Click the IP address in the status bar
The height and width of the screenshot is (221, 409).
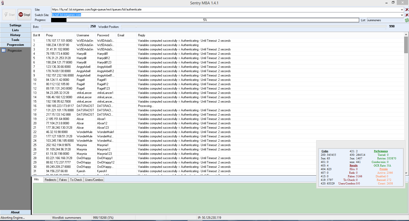209,218
